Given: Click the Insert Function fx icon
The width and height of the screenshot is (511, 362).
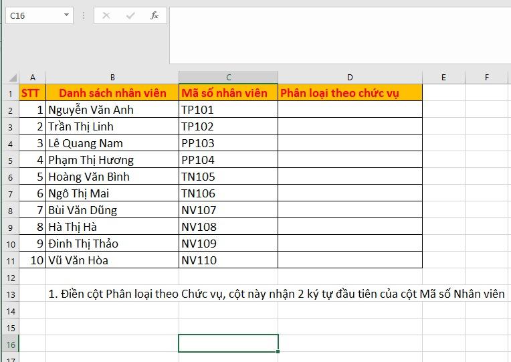Looking at the screenshot, I should click(x=154, y=15).
